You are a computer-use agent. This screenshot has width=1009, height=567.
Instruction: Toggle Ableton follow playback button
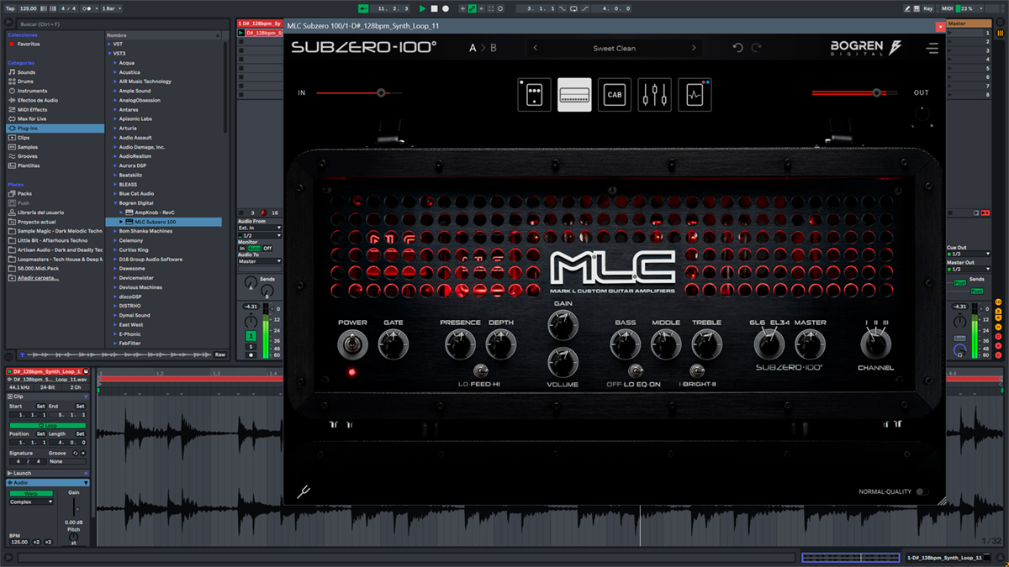click(363, 8)
